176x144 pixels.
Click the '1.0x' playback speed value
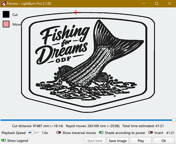coord(45,133)
